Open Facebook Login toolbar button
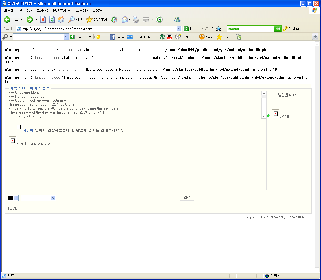Screen dimensions: 321x280 [117, 37]
